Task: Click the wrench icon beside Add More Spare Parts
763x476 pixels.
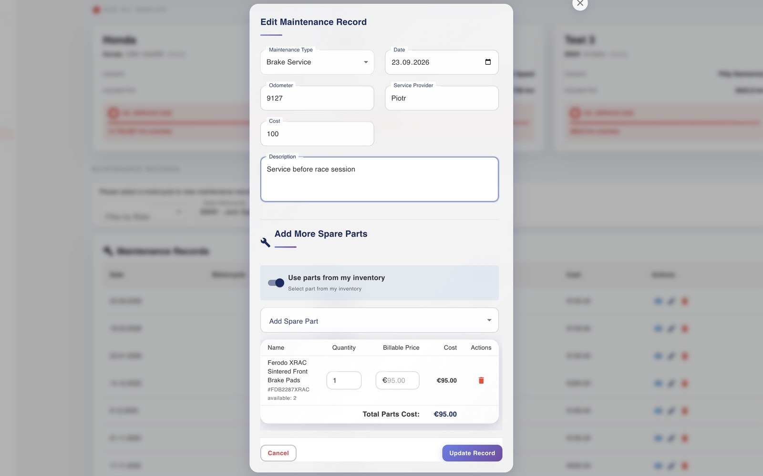Action: tap(266, 242)
